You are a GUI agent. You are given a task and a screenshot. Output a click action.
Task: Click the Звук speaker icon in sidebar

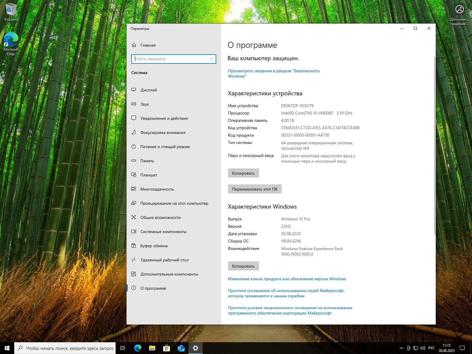(x=134, y=104)
